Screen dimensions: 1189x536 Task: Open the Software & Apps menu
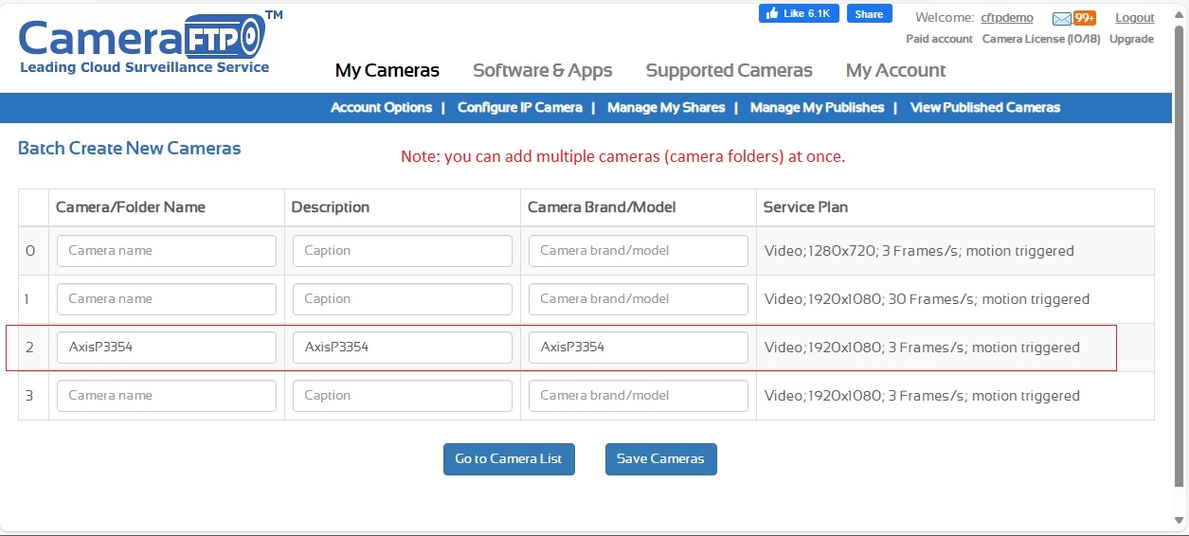point(542,70)
